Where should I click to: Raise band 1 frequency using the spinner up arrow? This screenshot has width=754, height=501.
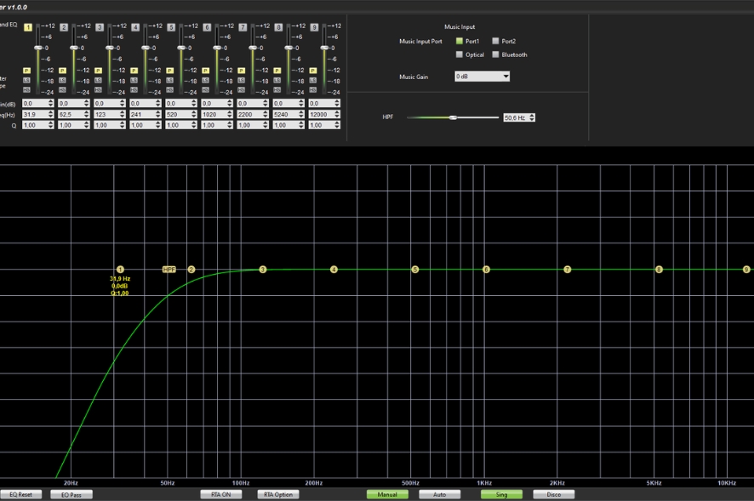click(53, 111)
